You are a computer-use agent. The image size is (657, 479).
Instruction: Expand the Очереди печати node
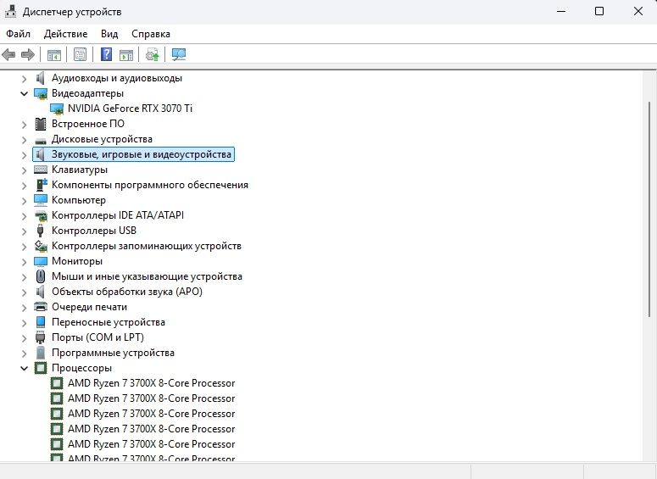click(24, 307)
